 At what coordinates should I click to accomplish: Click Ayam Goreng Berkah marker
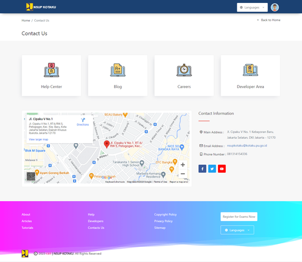pos(37,172)
